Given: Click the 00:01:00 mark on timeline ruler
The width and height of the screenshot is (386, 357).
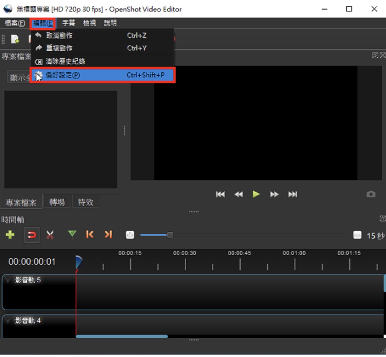Looking at the screenshot, I should [294, 253].
